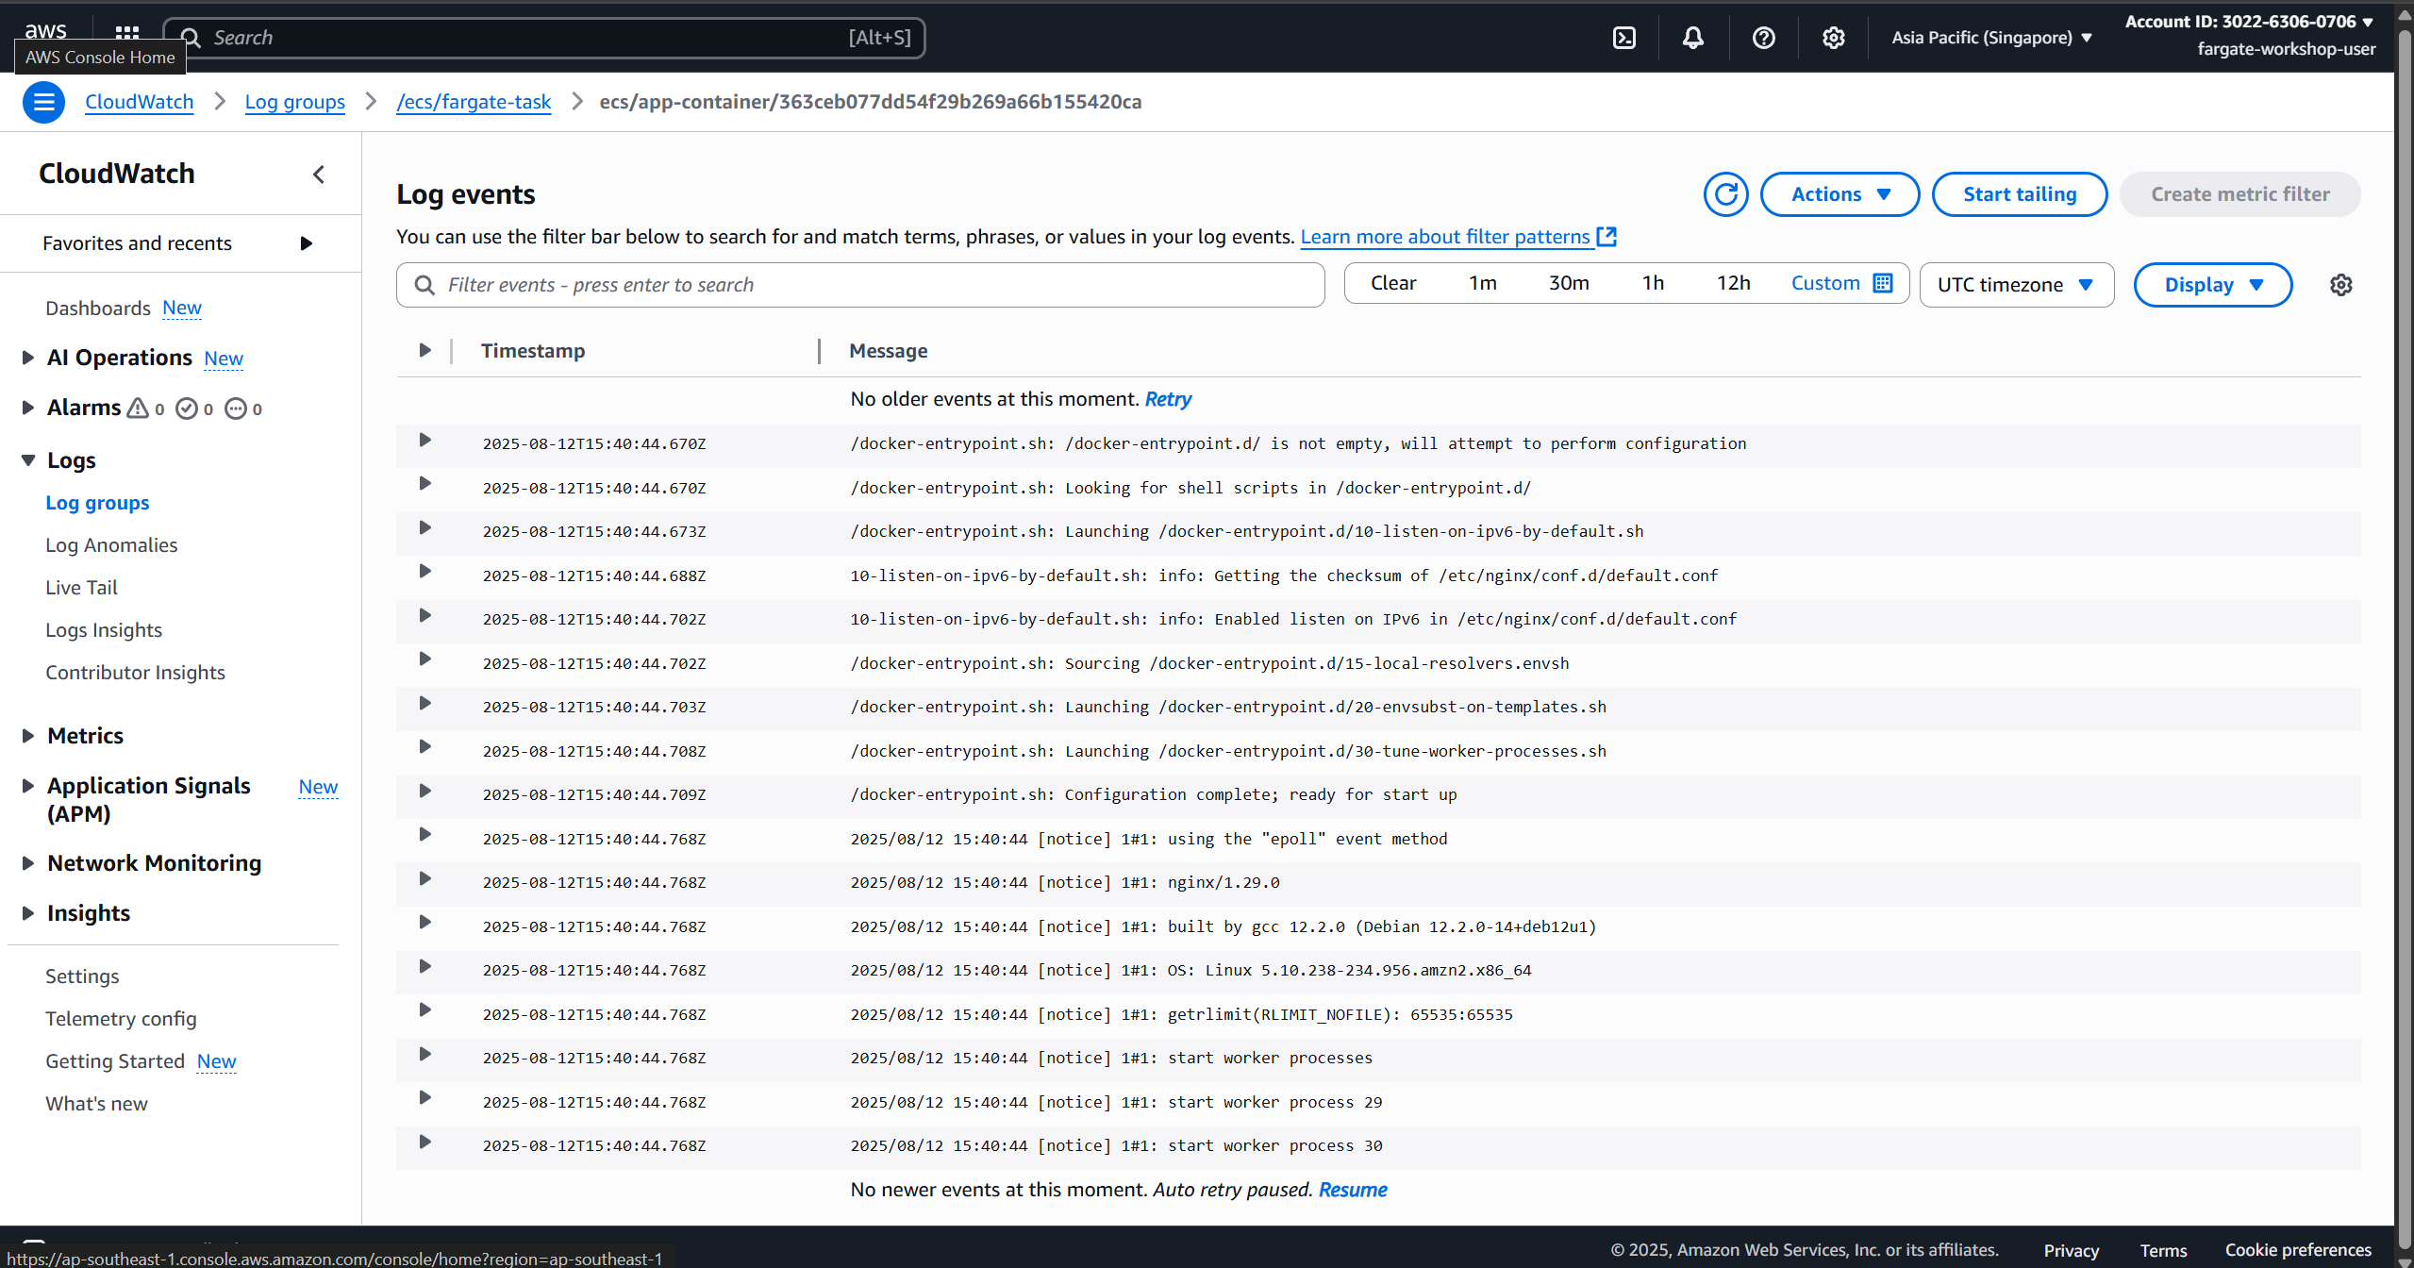The image size is (2414, 1268).
Task: Launch CloudShell from the top bar
Action: point(1623,38)
